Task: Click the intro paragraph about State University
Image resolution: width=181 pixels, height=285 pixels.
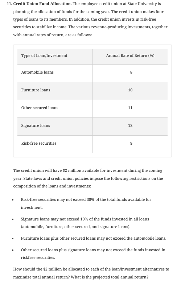Action: [90, 19]
